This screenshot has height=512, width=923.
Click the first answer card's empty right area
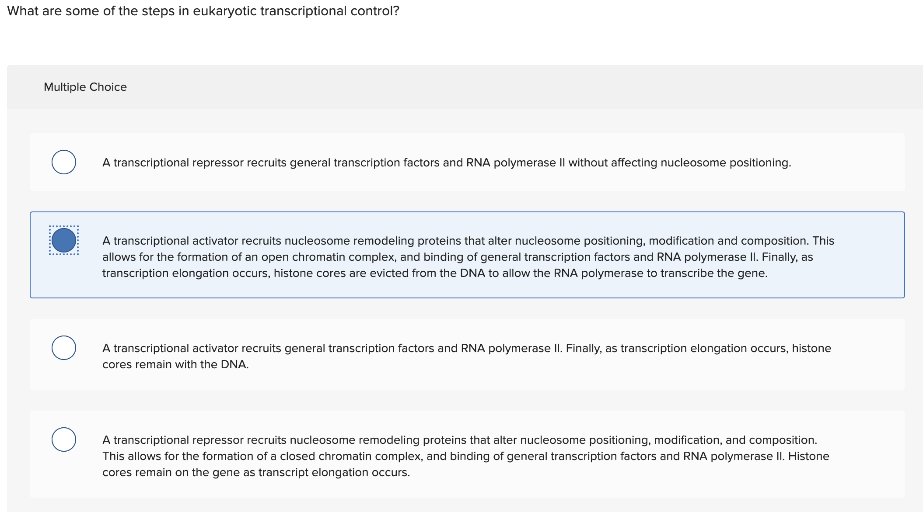pos(853,163)
